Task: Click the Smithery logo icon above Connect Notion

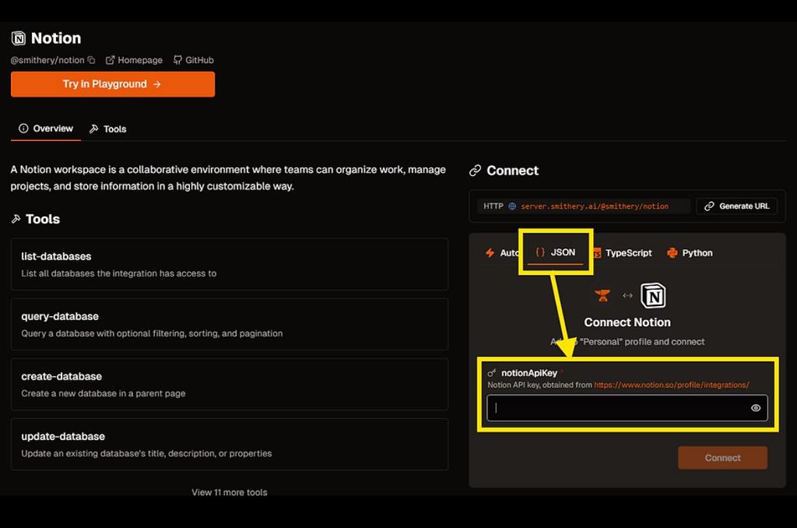Action: tap(602, 296)
